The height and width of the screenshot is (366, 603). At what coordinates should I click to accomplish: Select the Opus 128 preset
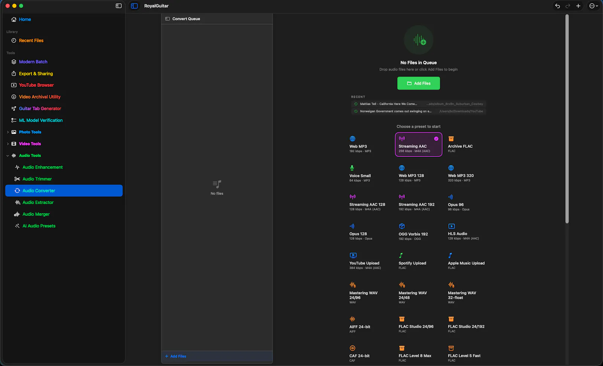[x=369, y=232]
